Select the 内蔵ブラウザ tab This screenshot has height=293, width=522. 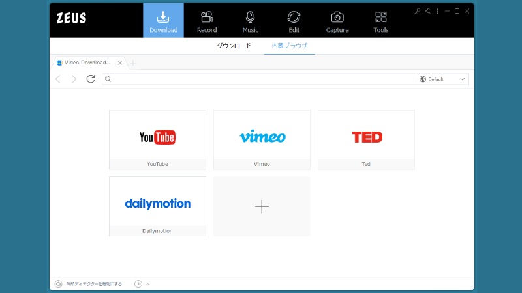click(x=289, y=46)
